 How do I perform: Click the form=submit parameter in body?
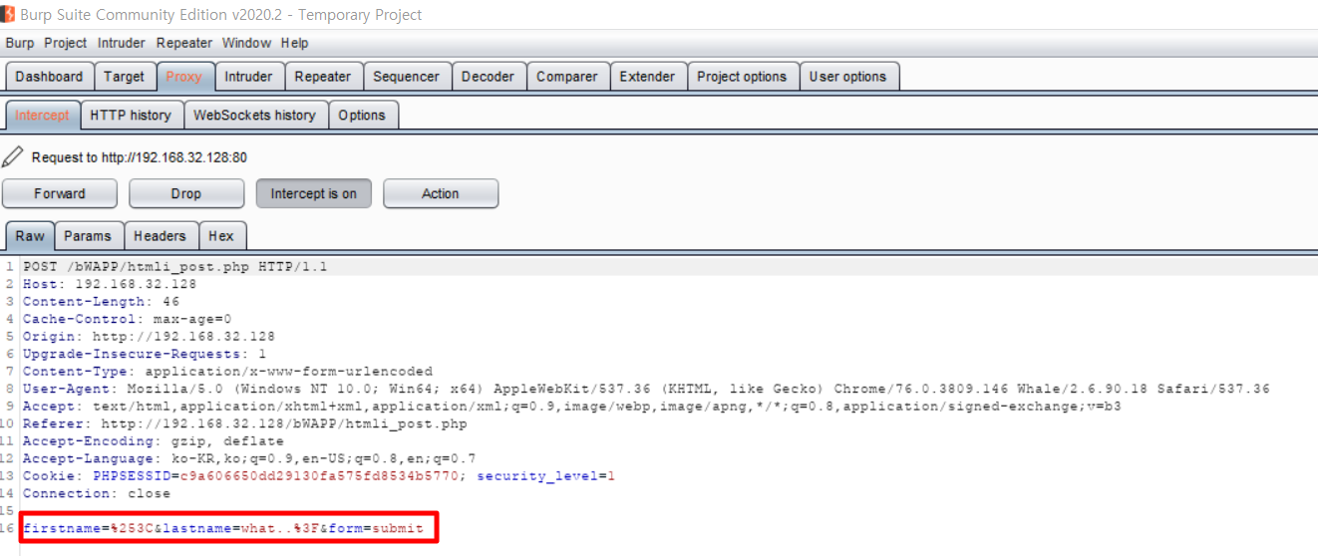(x=376, y=528)
